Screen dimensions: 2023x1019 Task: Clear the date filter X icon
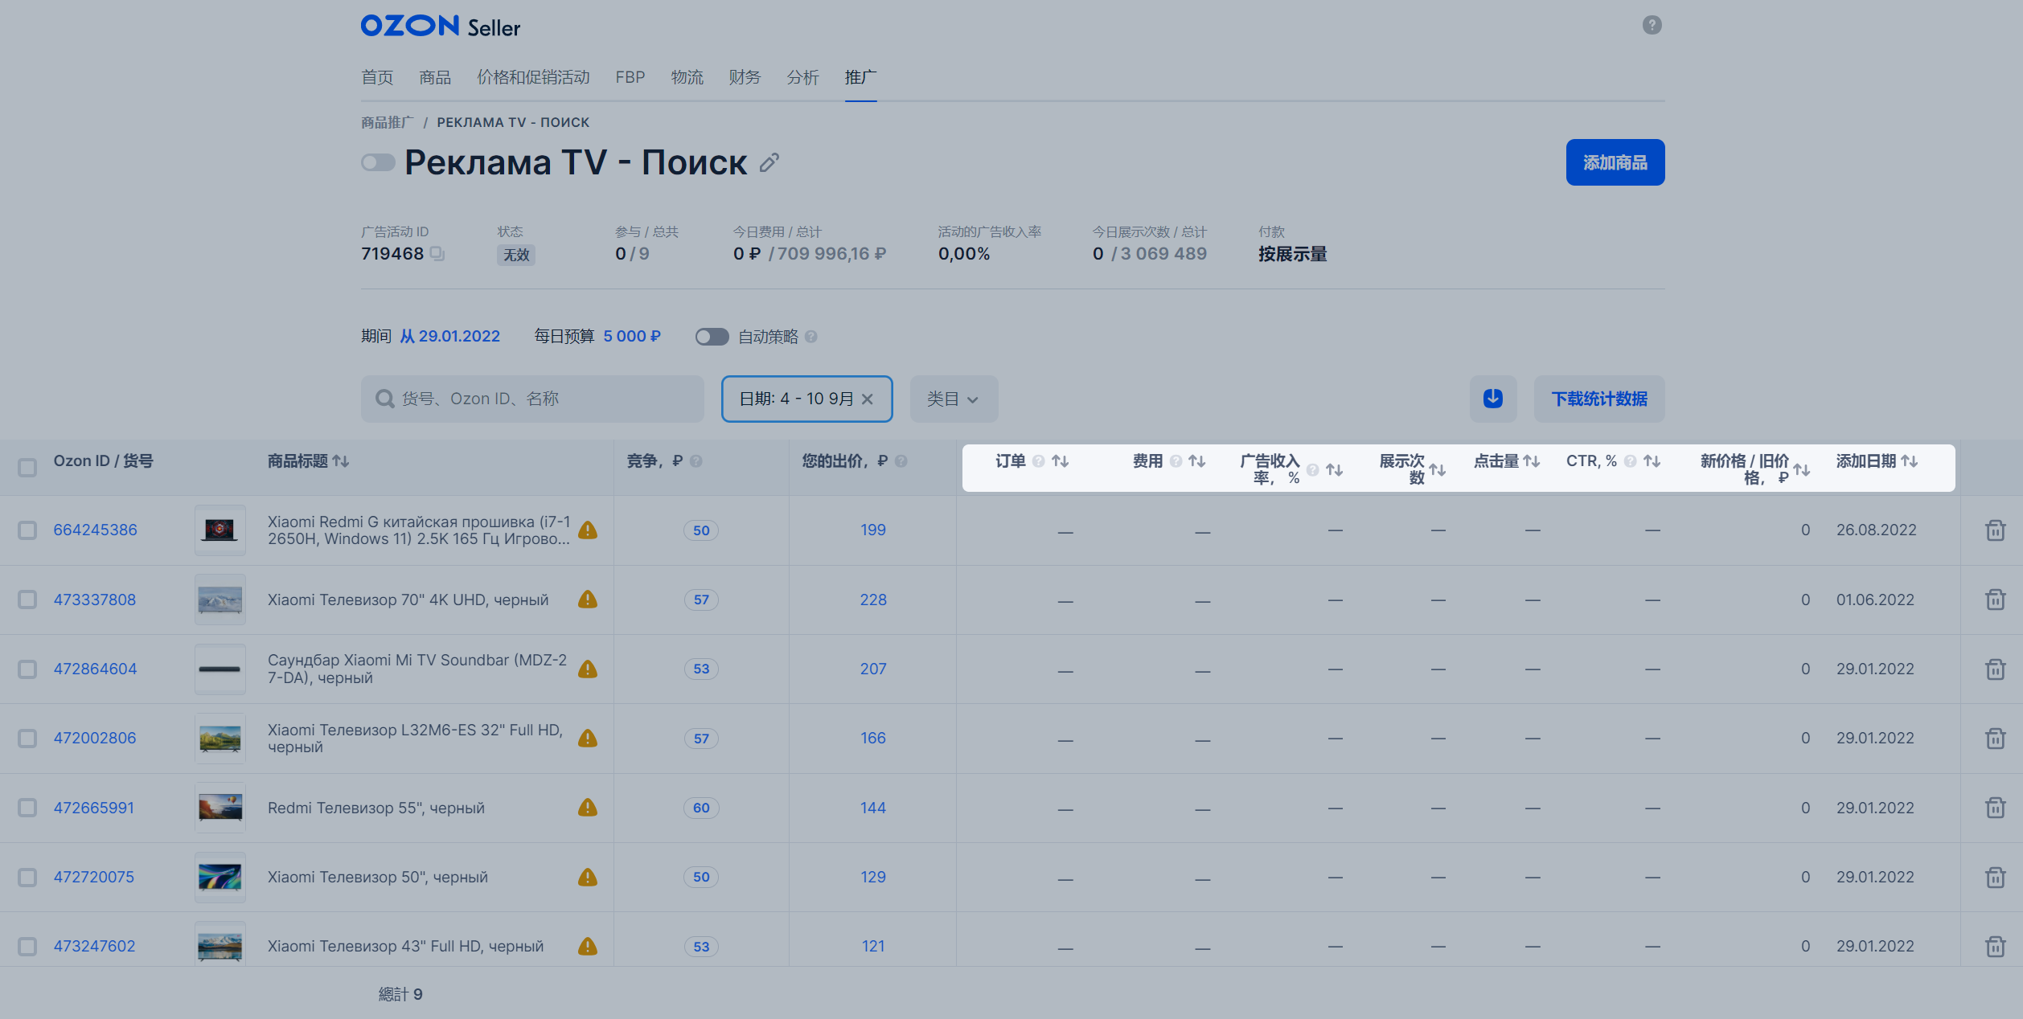[x=868, y=399]
